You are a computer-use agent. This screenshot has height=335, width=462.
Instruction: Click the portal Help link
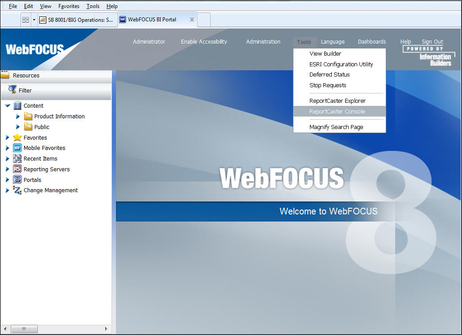pos(405,42)
